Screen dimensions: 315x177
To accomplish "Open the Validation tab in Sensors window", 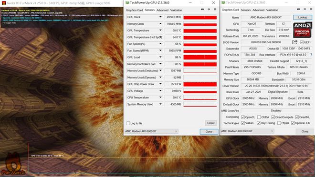I will click(176, 10).
